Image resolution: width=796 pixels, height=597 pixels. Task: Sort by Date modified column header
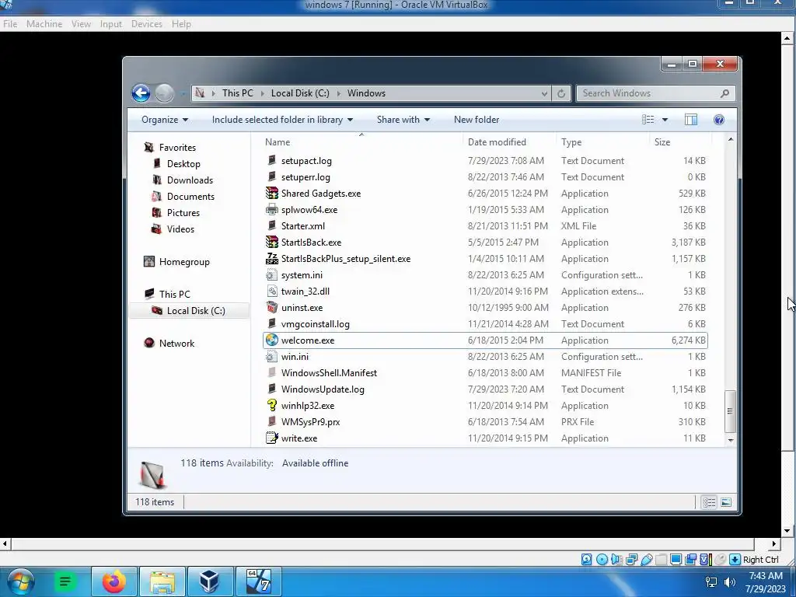[x=509, y=142]
